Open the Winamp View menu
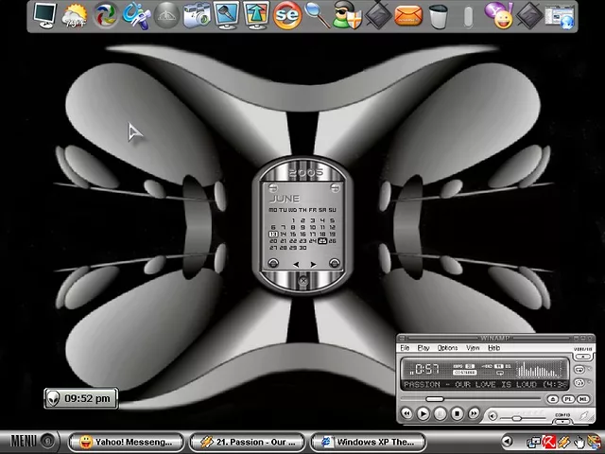605x454 pixels. (473, 348)
